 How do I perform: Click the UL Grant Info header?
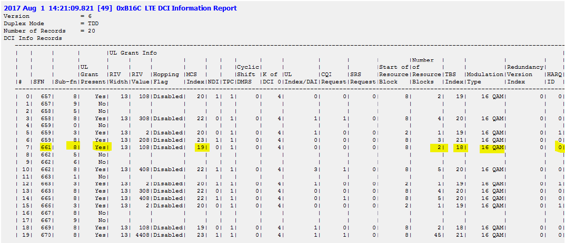(133, 53)
